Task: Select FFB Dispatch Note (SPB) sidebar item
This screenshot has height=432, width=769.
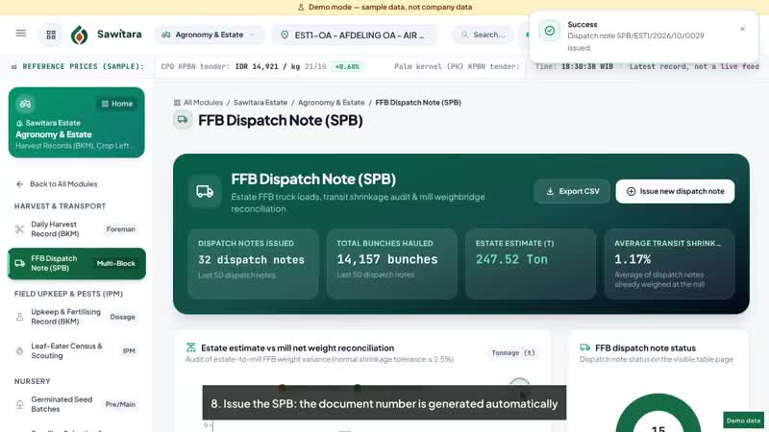Action: click(x=77, y=263)
